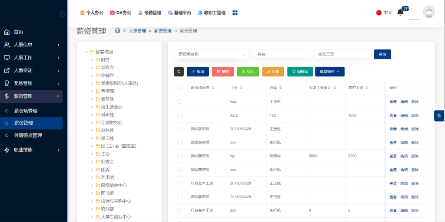Viewport: 445px width, 222px height.
Task: Click the orange 导出 button
Action: pos(273,72)
